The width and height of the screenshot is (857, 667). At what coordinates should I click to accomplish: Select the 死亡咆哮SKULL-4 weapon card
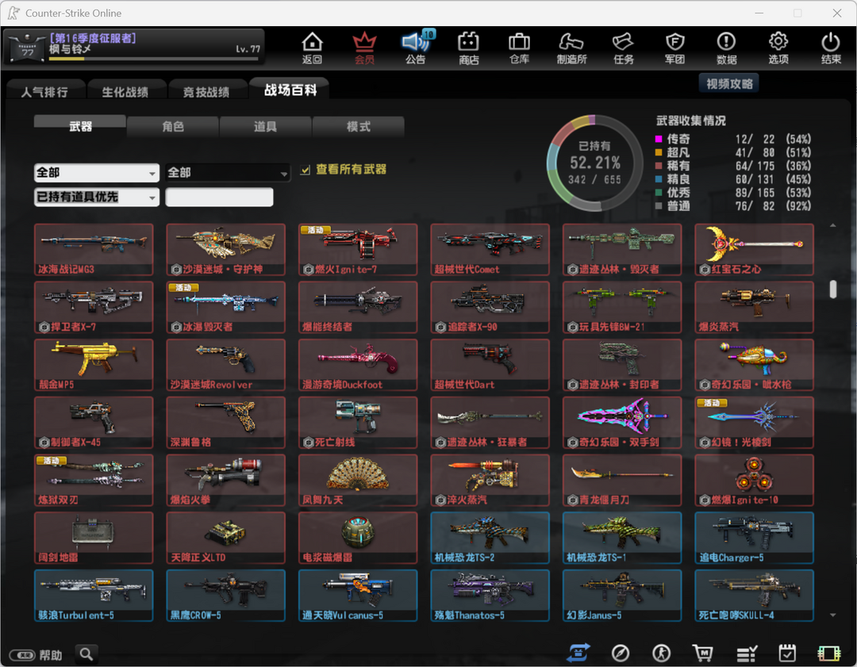pyautogui.click(x=755, y=596)
